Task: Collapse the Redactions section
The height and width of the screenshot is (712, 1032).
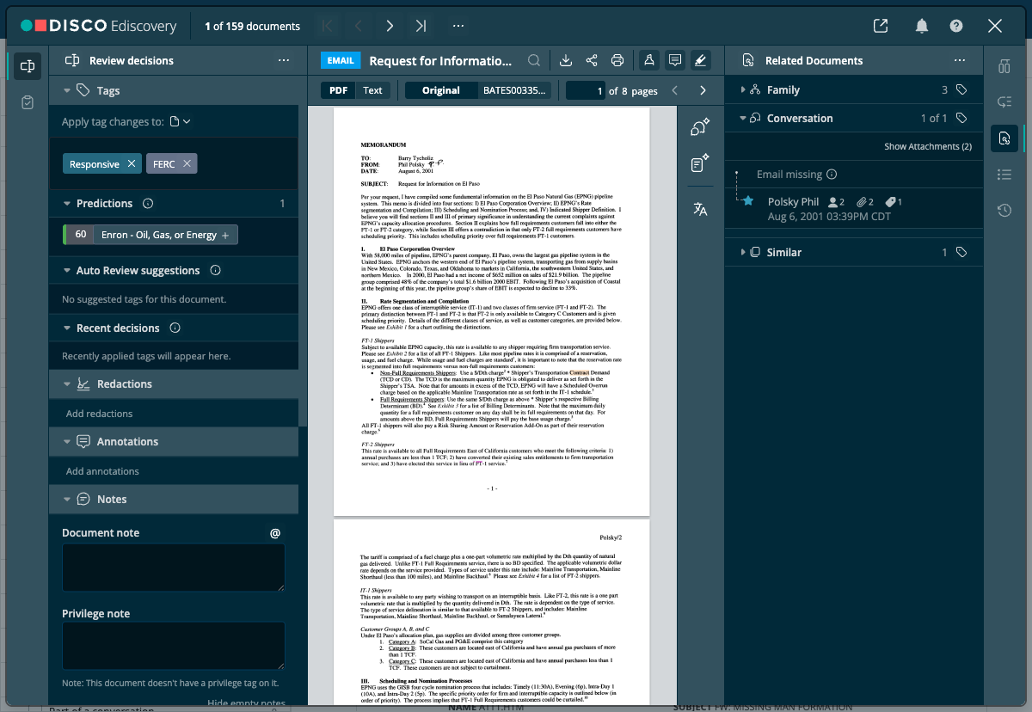Action: coord(66,384)
